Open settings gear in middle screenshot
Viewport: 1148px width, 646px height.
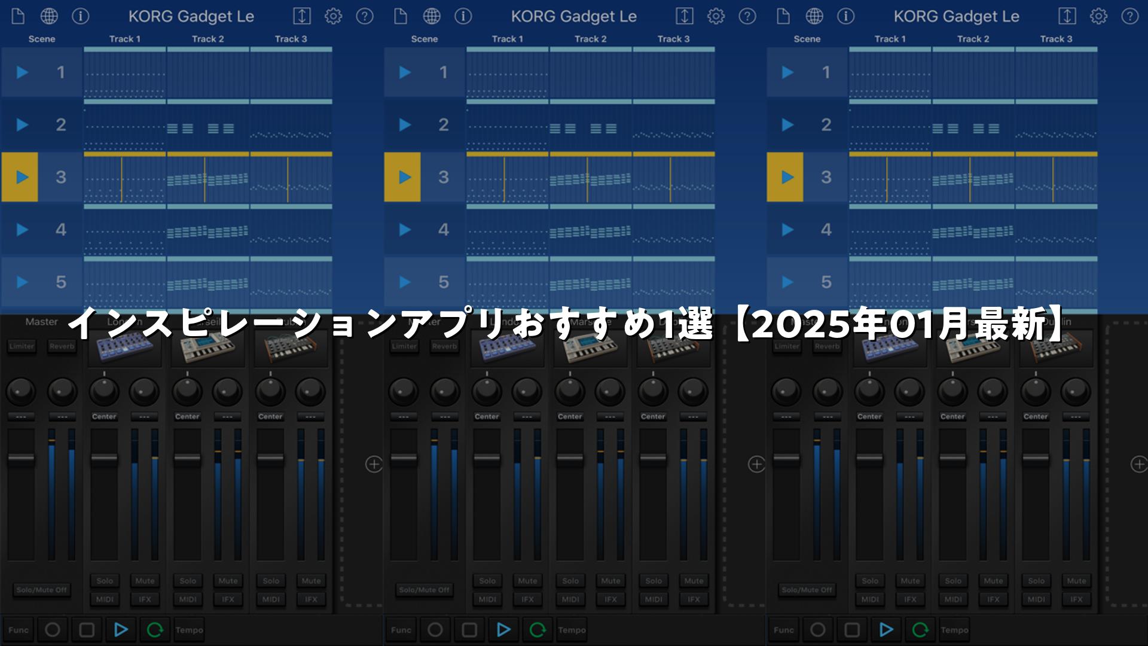pos(716,16)
